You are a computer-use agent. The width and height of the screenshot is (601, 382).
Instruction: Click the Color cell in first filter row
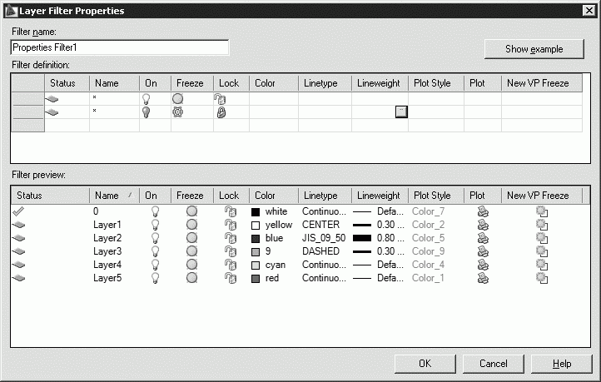click(x=273, y=99)
